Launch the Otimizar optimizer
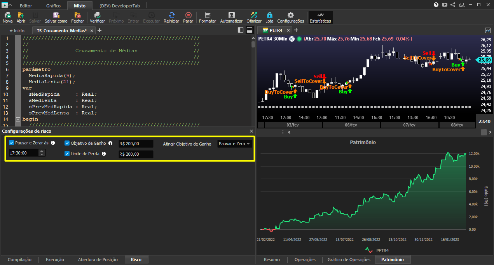The image size is (494, 265). pyautogui.click(x=254, y=18)
